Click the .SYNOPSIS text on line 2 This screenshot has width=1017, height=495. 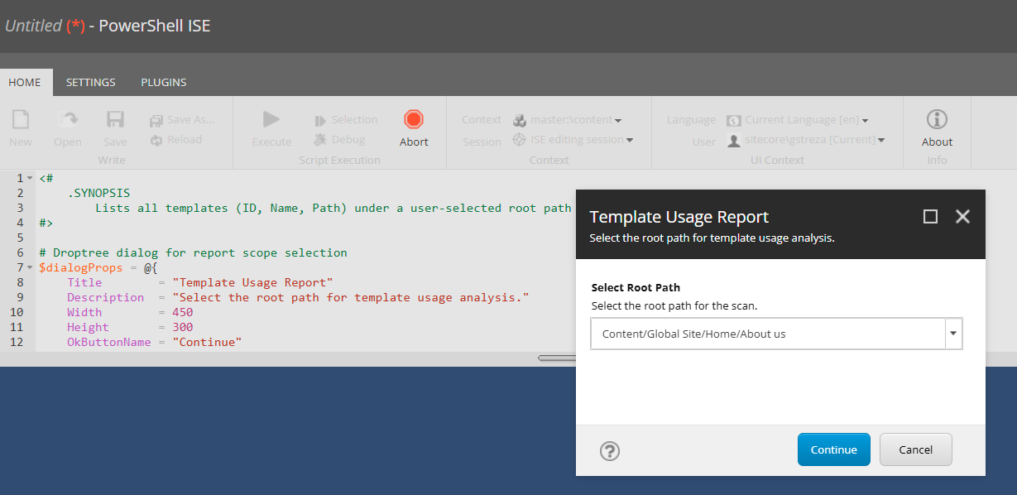tap(99, 193)
